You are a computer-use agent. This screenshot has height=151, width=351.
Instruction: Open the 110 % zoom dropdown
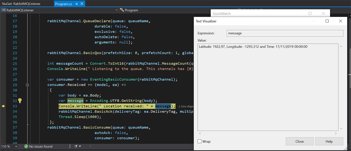click(x=16, y=147)
